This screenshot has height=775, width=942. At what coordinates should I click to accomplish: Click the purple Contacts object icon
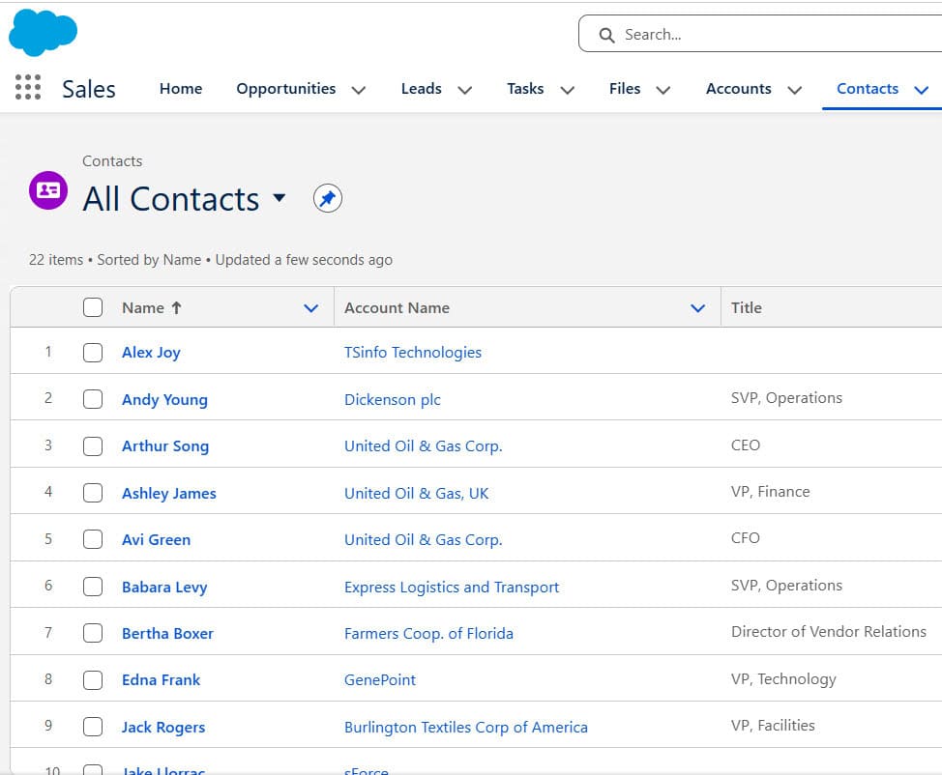pos(47,190)
